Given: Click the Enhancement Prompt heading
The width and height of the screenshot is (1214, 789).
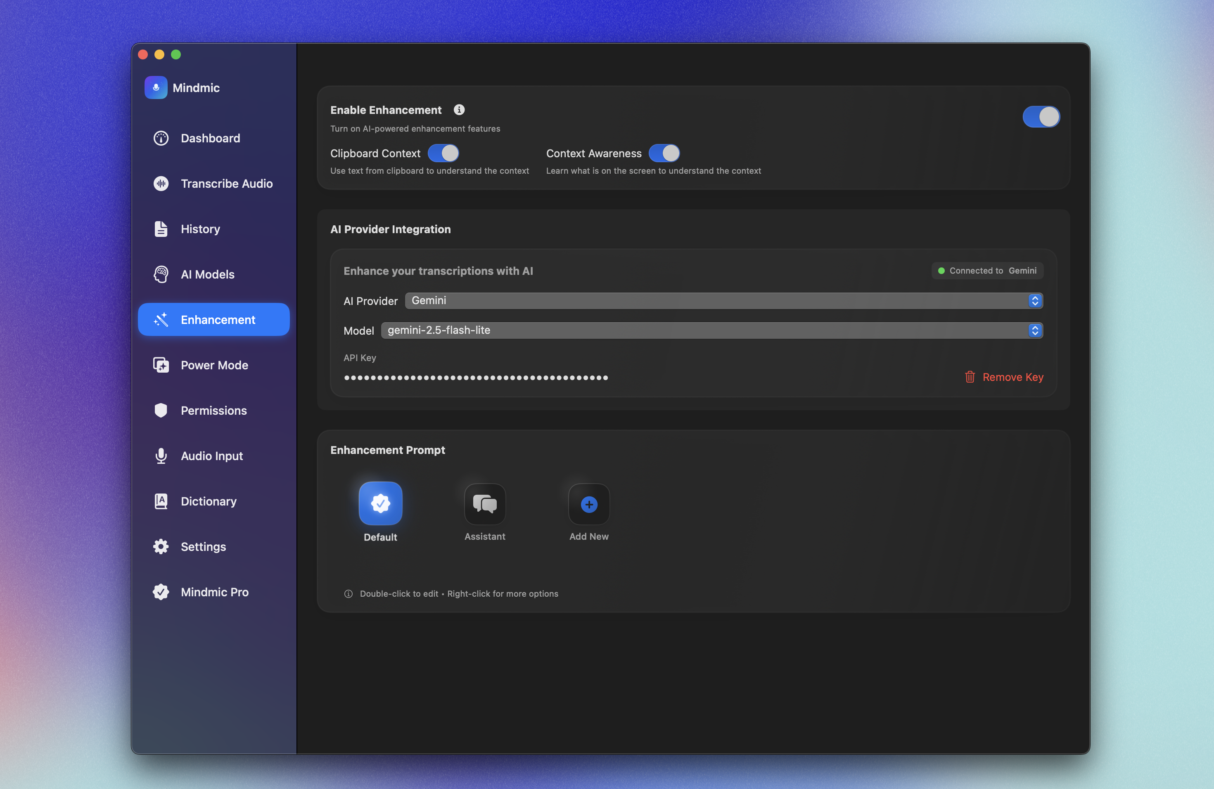Looking at the screenshot, I should 387,450.
